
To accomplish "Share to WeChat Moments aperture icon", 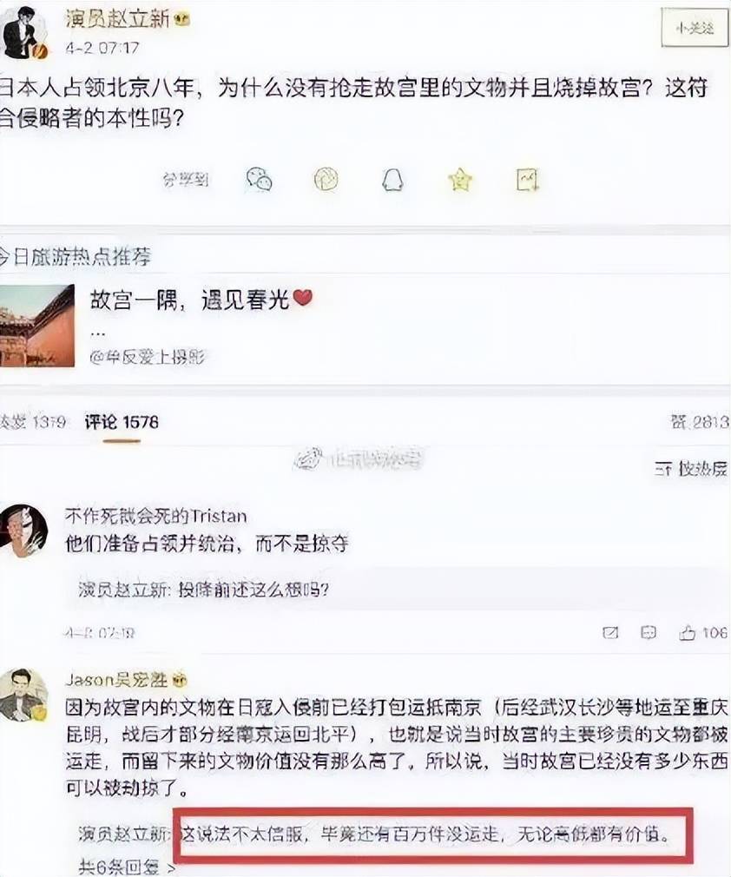I will point(326,180).
